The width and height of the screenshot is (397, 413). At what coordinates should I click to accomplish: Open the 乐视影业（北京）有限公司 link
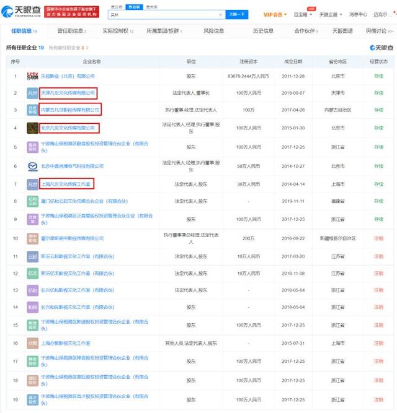(68, 76)
